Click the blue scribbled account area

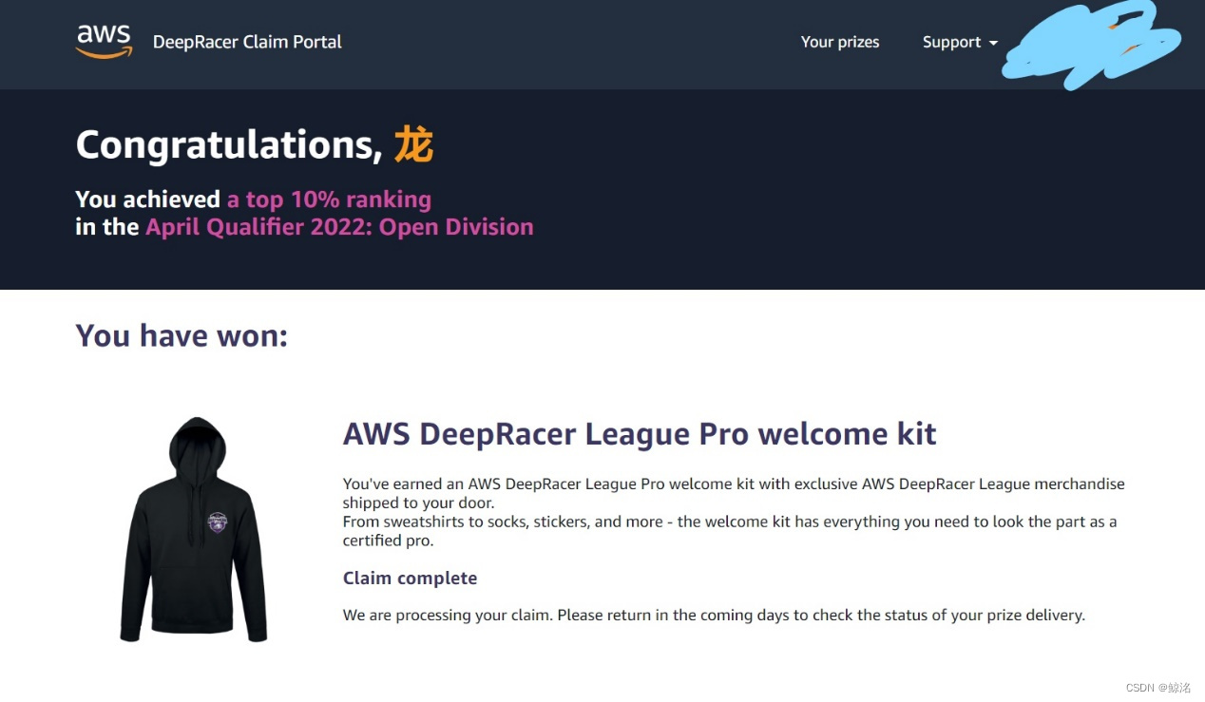coord(1093,43)
